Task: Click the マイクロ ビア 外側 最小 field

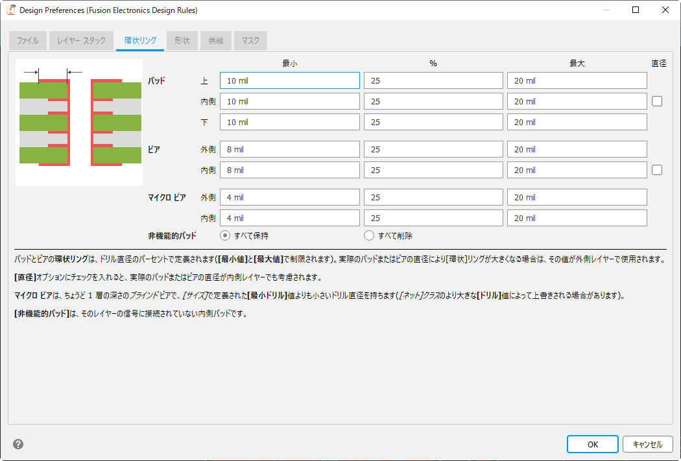Action: tap(290, 197)
